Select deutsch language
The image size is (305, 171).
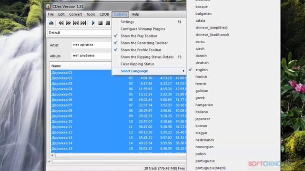pos(202,63)
